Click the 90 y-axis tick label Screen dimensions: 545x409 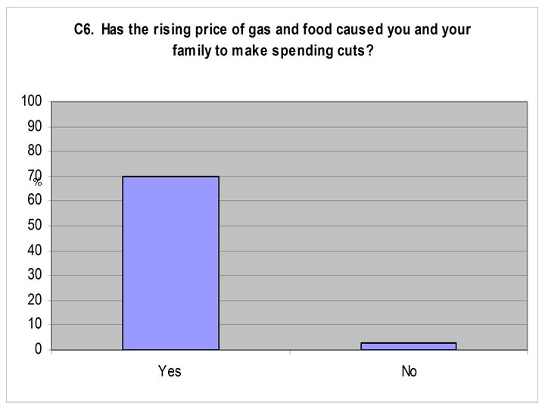tap(34, 126)
